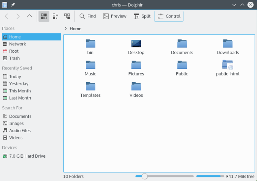Open the 7.0 GiB Hard Drive device
Image resolution: width=257 pixels, height=181 pixels.
point(32,156)
